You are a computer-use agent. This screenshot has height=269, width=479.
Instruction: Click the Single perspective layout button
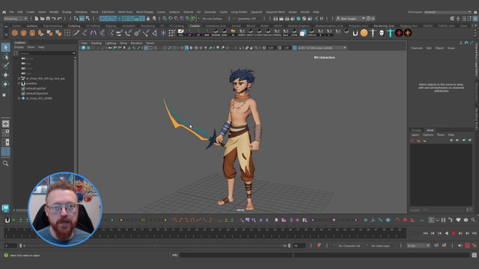click(5, 124)
